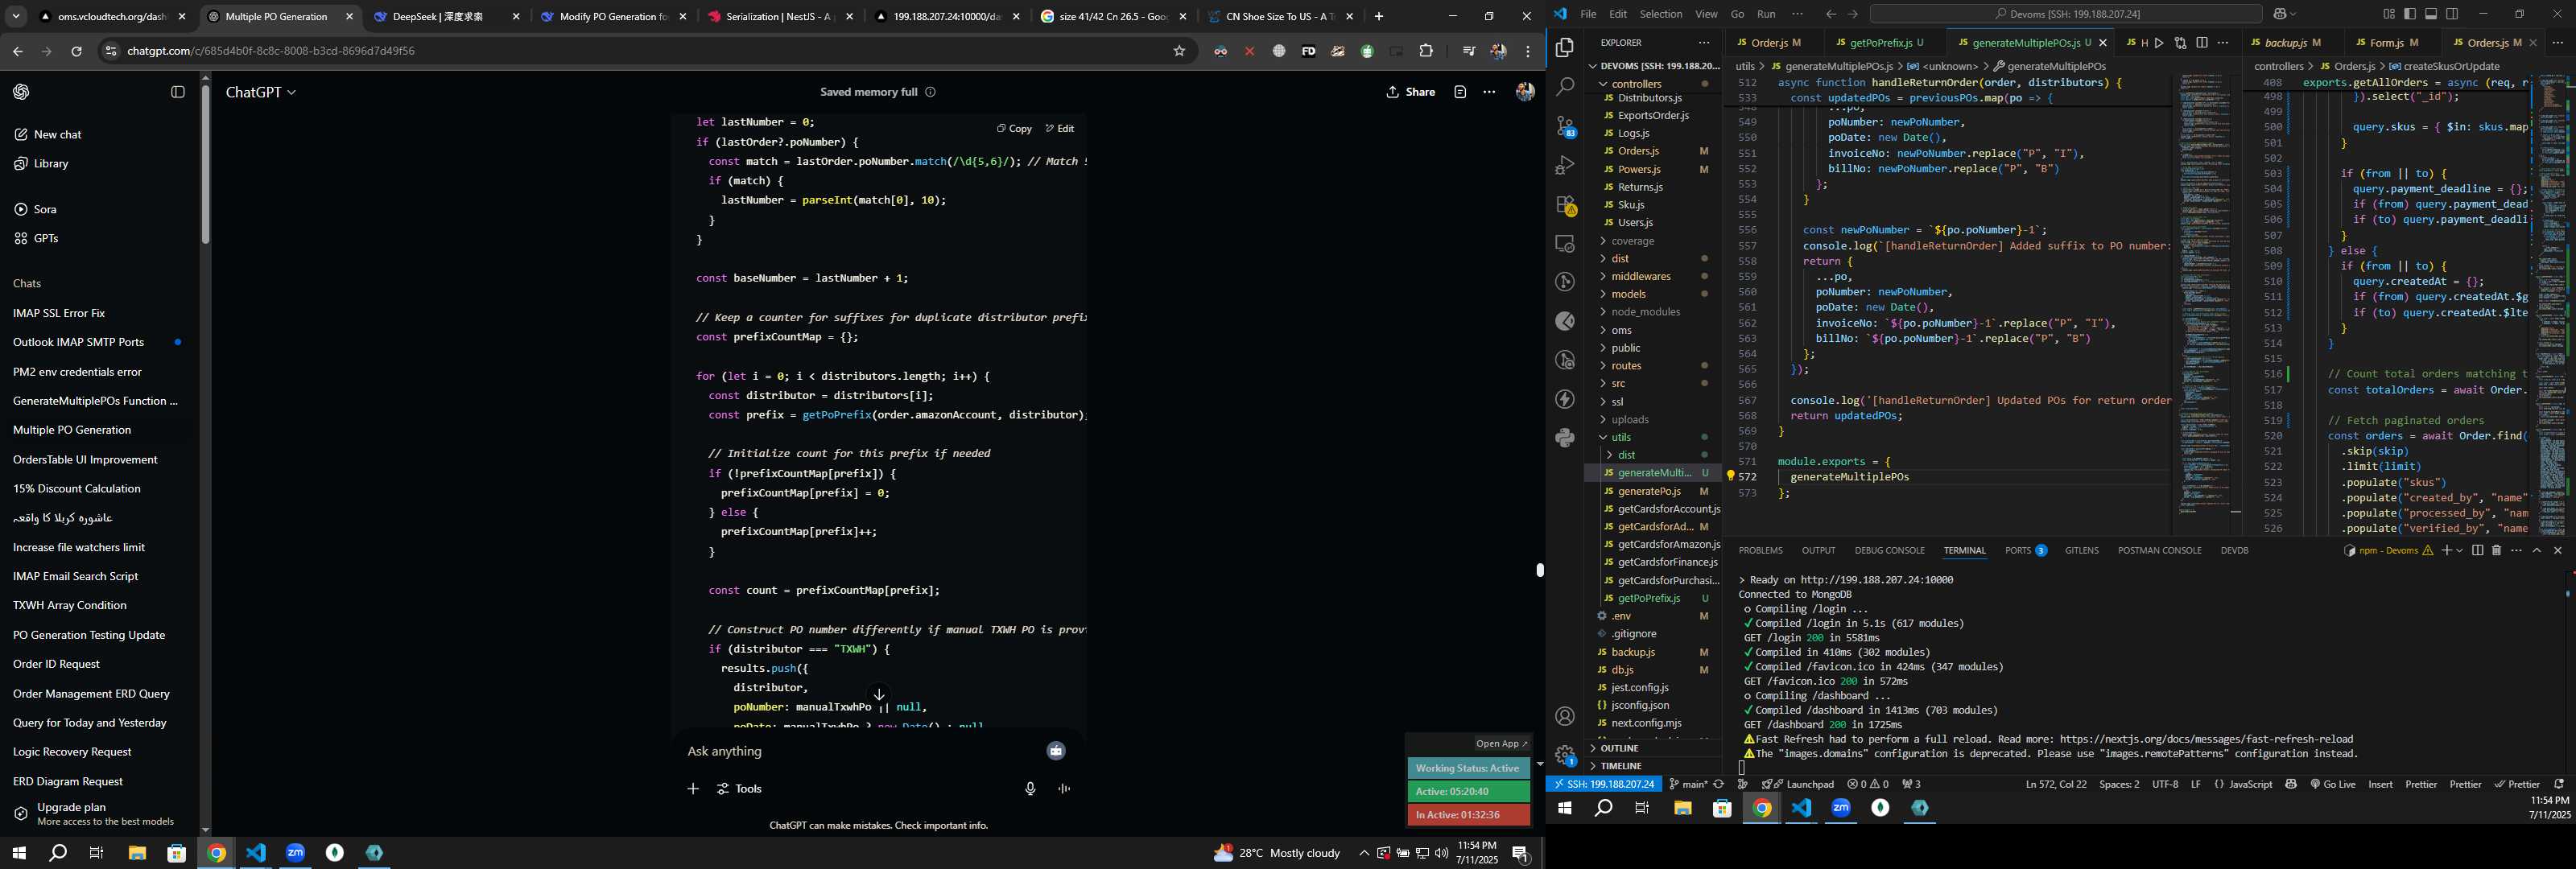Image resolution: width=2576 pixels, height=869 pixels.
Task: Kill the terminal with trash icon
Action: [2496, 550]
